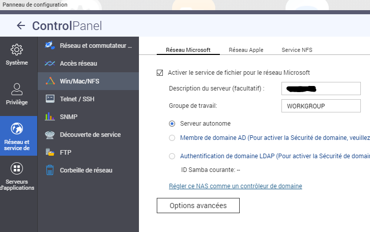
Task: Toggle Activer le service de fichier checkbox
Action: click(x=160, y=73)
